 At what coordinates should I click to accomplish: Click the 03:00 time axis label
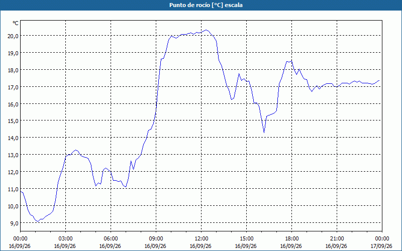point(66,239)
